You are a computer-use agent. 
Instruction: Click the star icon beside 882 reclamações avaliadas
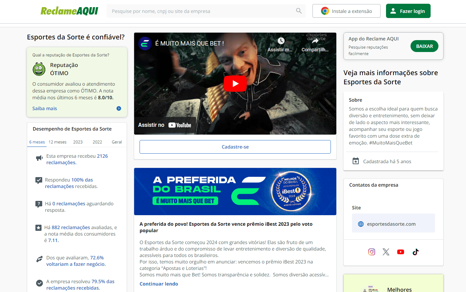38,228
